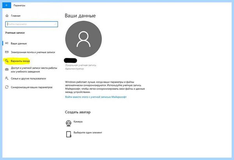The width and height of the screenshot is (234, 160).
Task: Click the file browse icon
Action: tap(69, 134)
